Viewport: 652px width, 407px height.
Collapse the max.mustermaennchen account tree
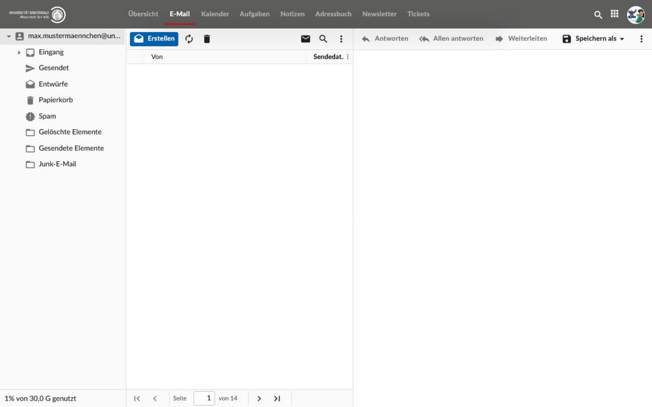pos(9,36)
